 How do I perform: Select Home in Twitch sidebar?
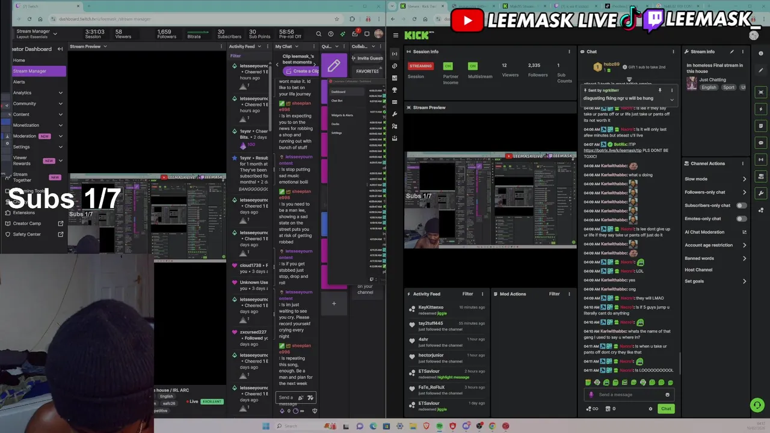click(19, 60)
